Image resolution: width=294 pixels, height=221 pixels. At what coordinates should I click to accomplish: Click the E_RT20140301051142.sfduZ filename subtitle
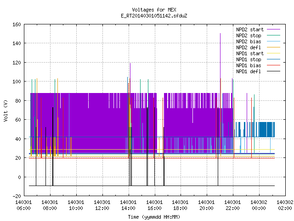tap(154, 16)
